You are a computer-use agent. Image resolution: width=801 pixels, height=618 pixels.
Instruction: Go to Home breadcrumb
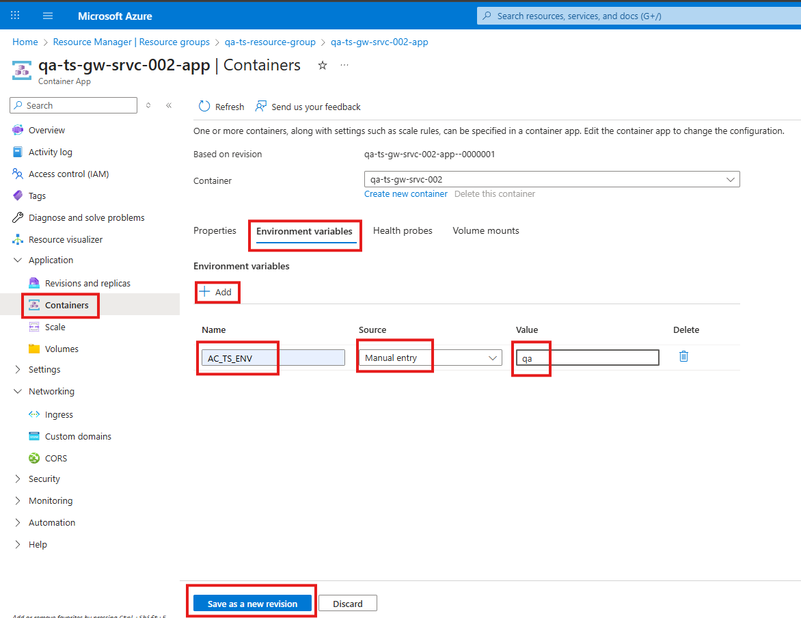click(x=25, y=42)
